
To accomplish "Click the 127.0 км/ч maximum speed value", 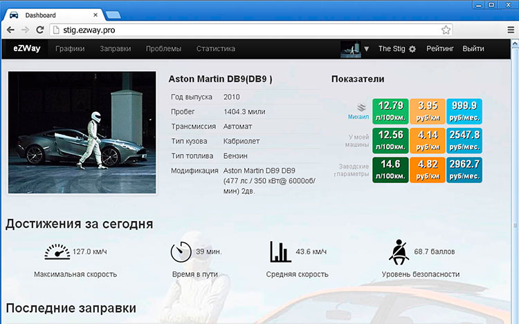I will coord(90,251).
